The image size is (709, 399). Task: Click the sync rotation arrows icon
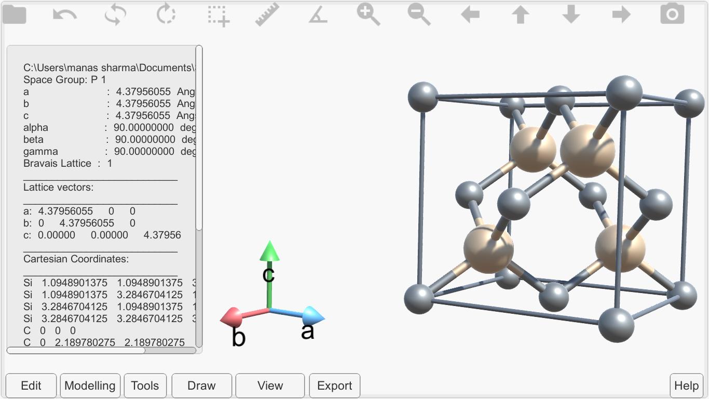pyautogui.click(x=115, y=14)
